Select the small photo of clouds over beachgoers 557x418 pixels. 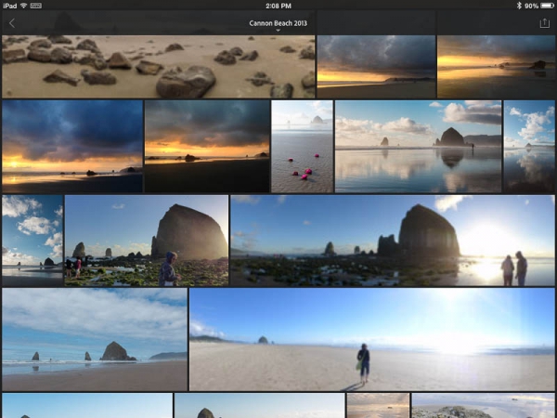[32, 240]
